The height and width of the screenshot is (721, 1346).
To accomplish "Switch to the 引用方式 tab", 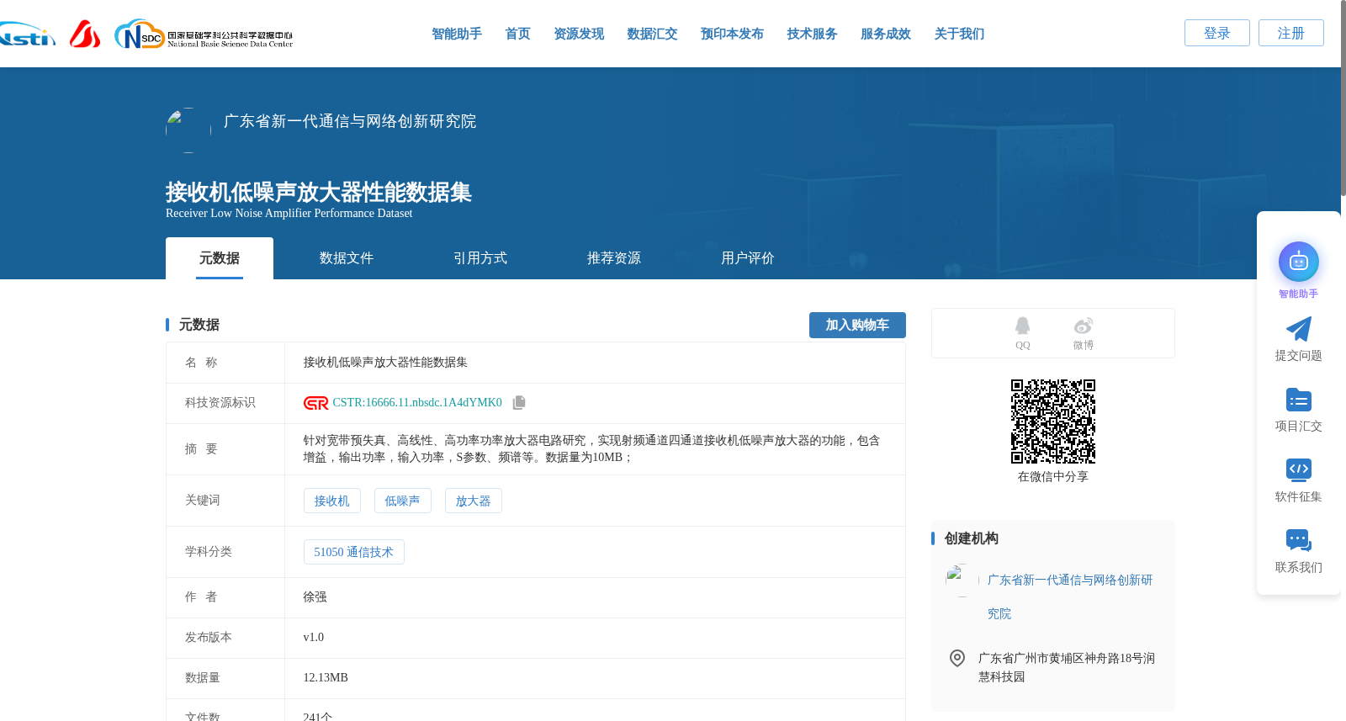I will click(480, 258).
